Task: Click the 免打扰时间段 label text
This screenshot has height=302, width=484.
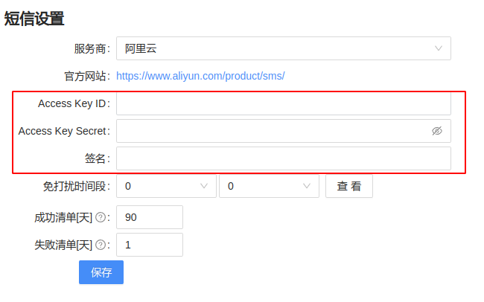Action: pos(76,186)
